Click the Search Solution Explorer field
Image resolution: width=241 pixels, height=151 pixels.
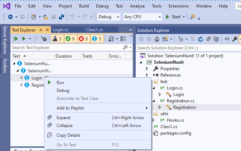[x=186, y=48]
